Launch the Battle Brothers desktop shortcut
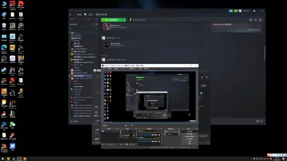The height and width of the screenshot is (161, 287). pos(21,93)
